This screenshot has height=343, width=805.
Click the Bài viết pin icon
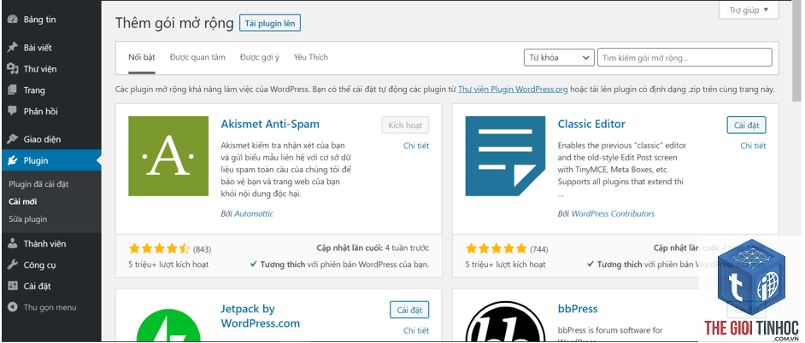[x=13, y=48]
